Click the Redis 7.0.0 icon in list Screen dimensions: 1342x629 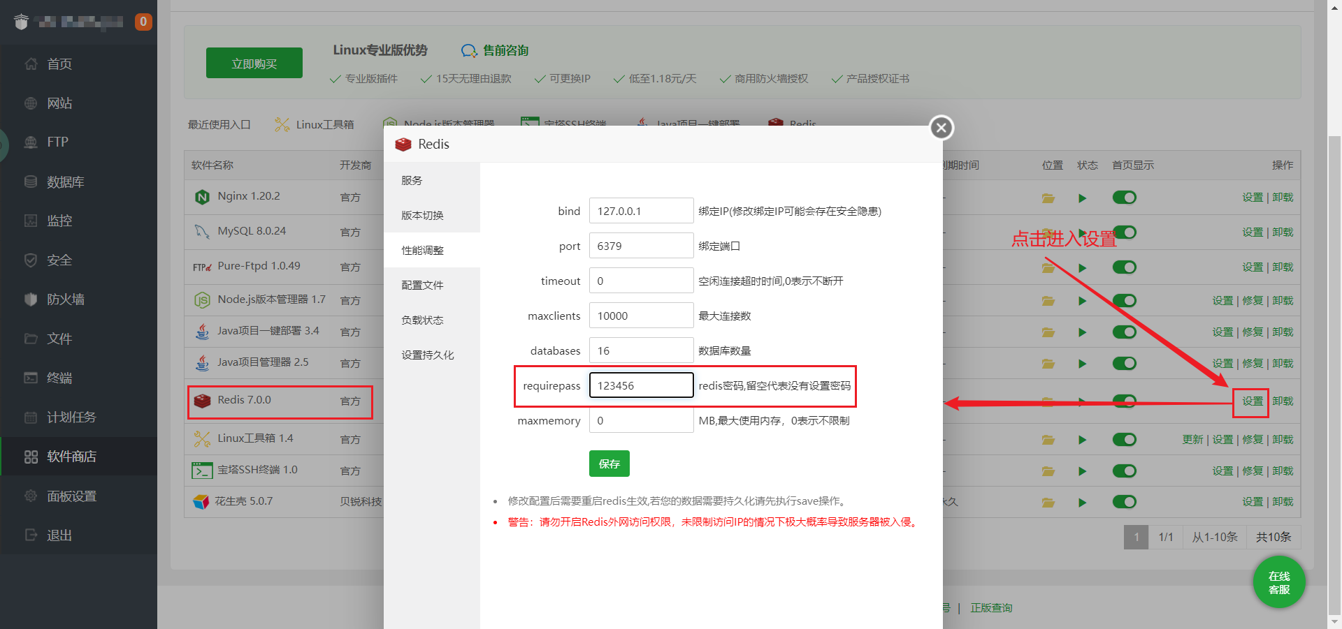click(x=202, y=401)
